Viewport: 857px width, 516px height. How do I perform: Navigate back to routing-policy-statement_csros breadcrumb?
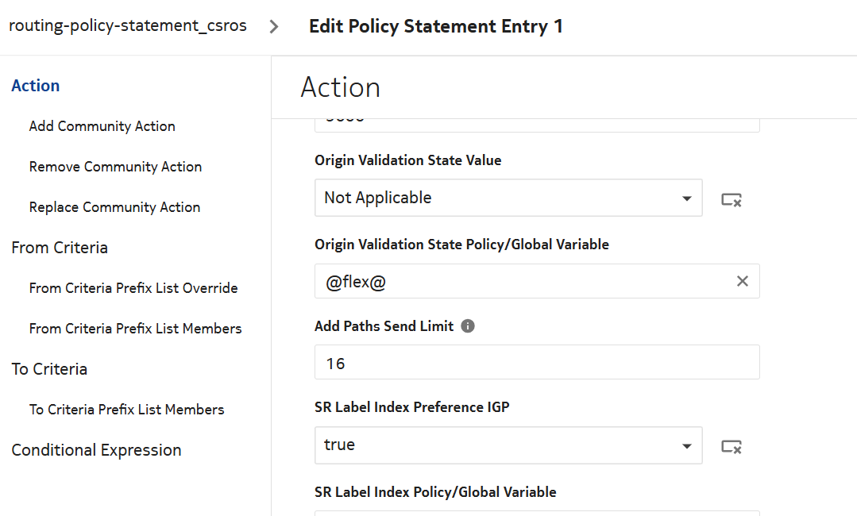click(x=128, y=25)
